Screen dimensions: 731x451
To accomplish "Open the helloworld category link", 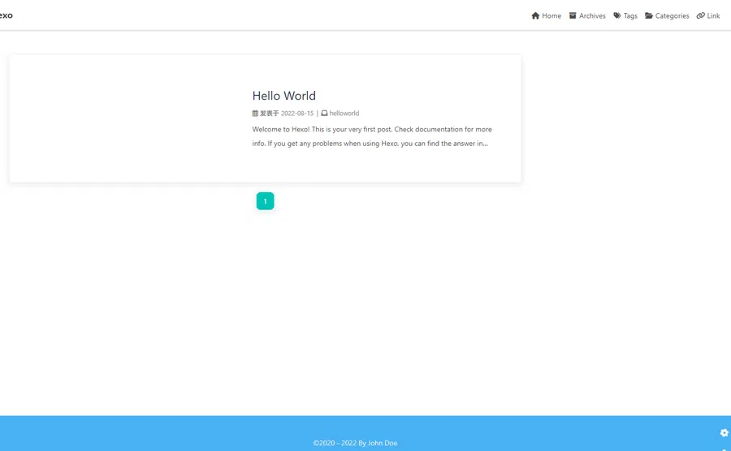I will coord(344,113).
